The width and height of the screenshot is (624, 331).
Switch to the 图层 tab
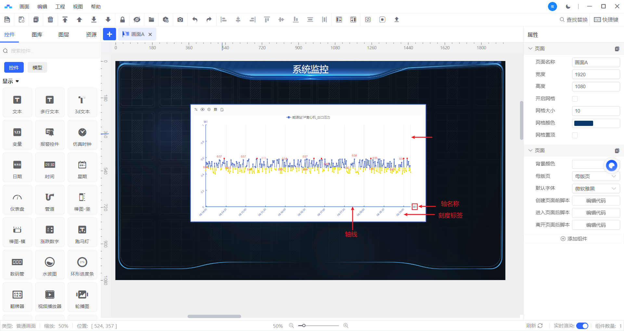pos(64,35)
